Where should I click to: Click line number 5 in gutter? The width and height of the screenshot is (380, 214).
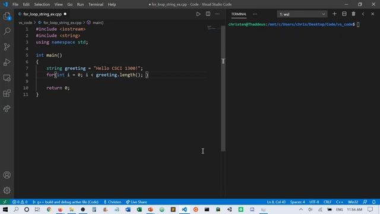pos(27,55)
